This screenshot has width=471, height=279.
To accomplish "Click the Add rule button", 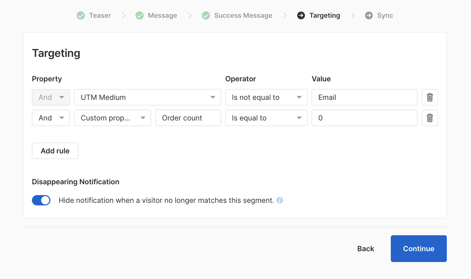I will pos(55,151).
